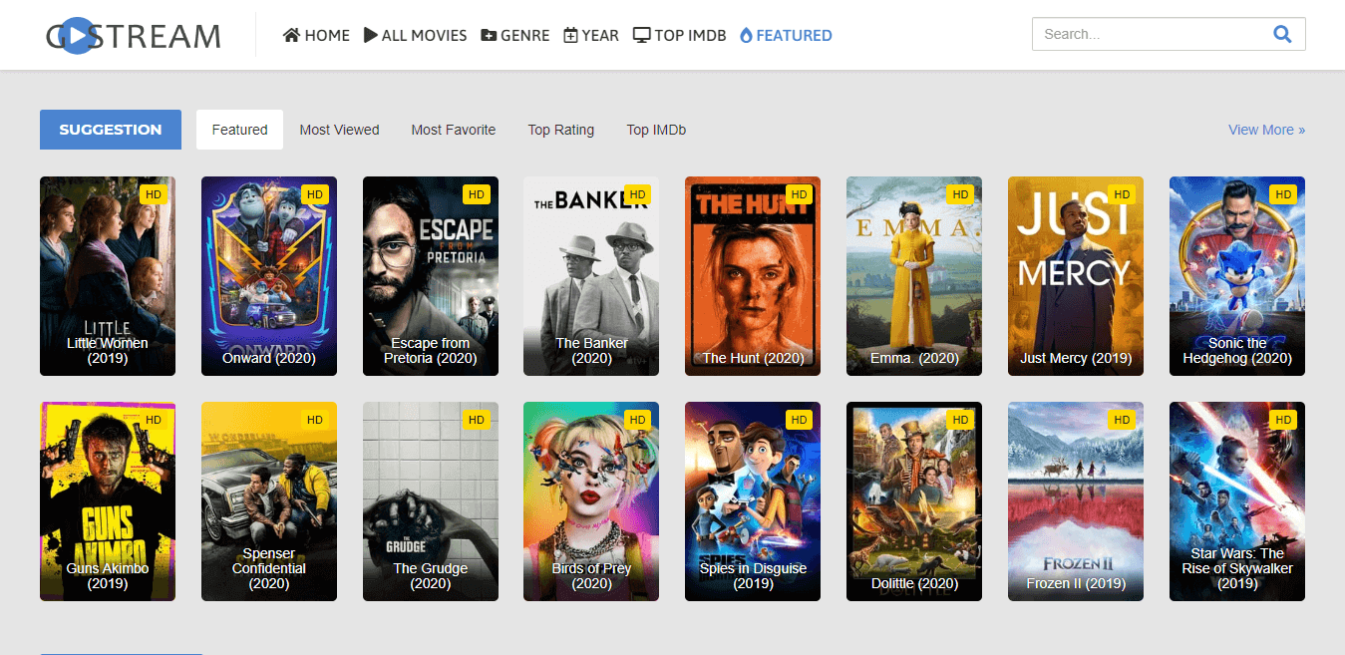Click the HD badge on The Banker
This screenshot has height=655, width=1345.
click(638, 194)
